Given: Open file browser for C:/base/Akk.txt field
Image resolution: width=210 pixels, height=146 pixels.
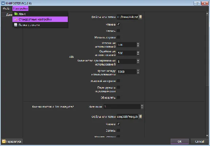Looking at the screenshot, I should (140, 17).
